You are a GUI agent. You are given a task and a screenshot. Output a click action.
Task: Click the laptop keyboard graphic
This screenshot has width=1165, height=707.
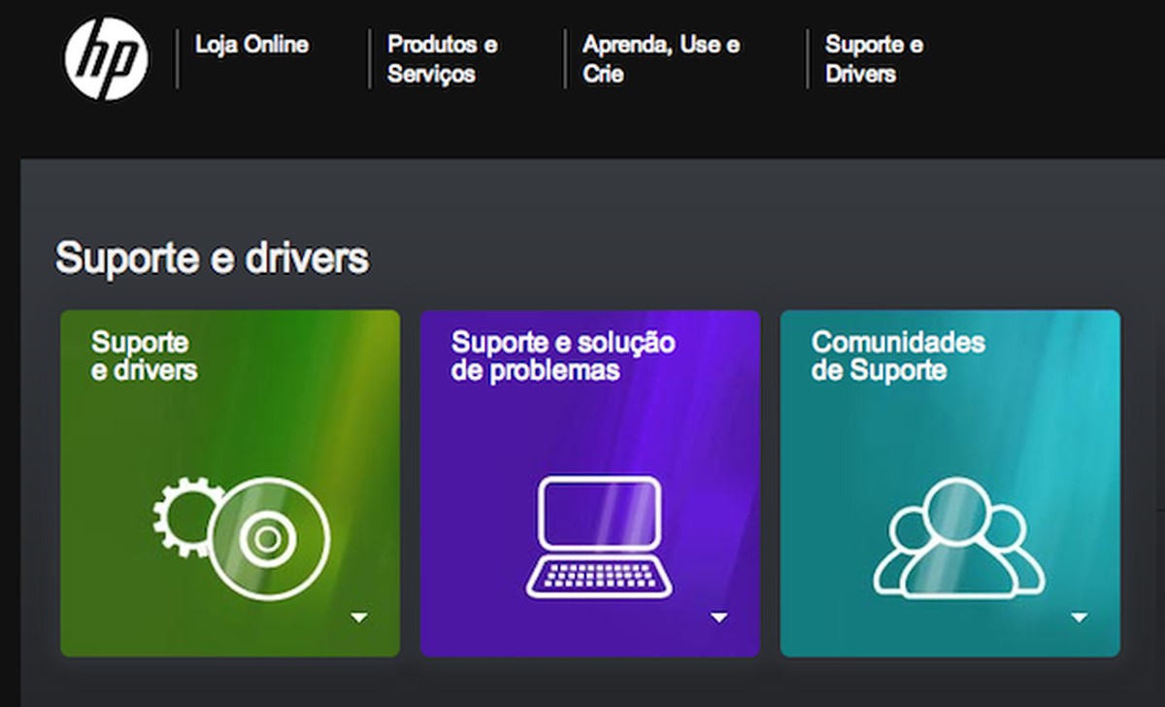(x=599, y=579)
